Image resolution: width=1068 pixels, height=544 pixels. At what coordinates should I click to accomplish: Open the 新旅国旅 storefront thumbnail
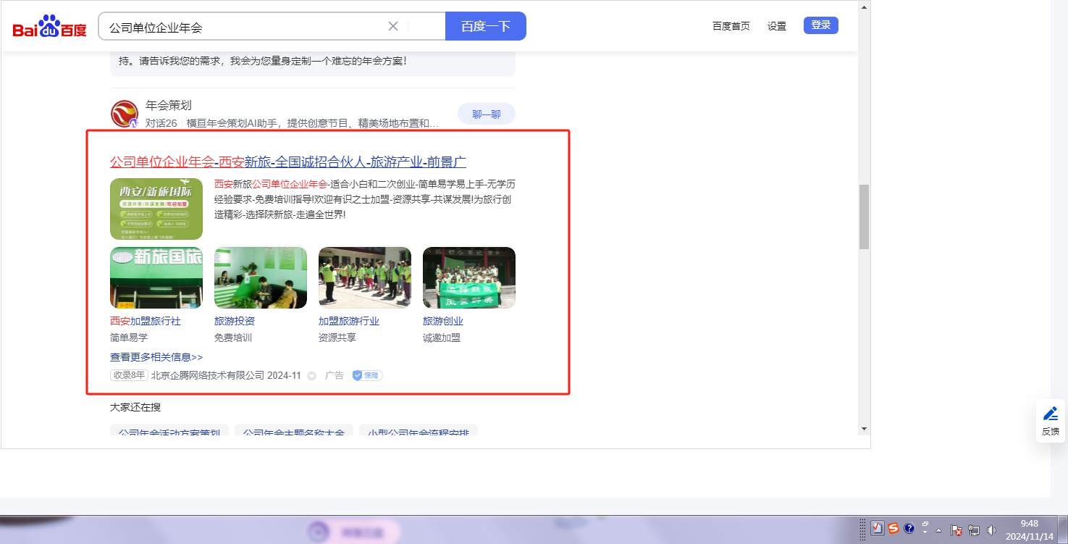[x=156, y=277]
